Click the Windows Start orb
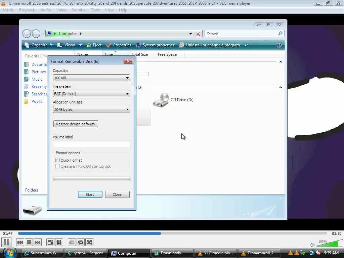Viewport: 344px width, 258px height. 10,253
